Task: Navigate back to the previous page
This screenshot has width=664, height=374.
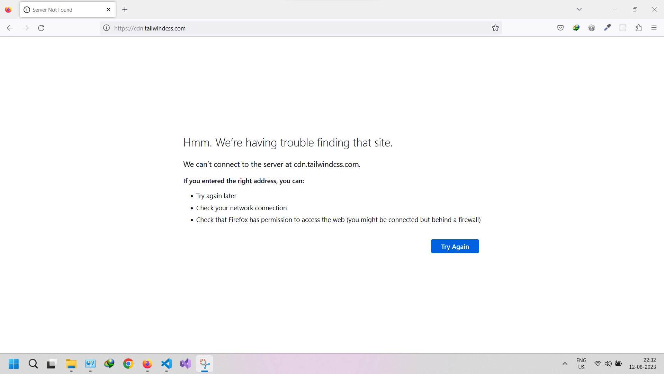Action: coord(10,28)
